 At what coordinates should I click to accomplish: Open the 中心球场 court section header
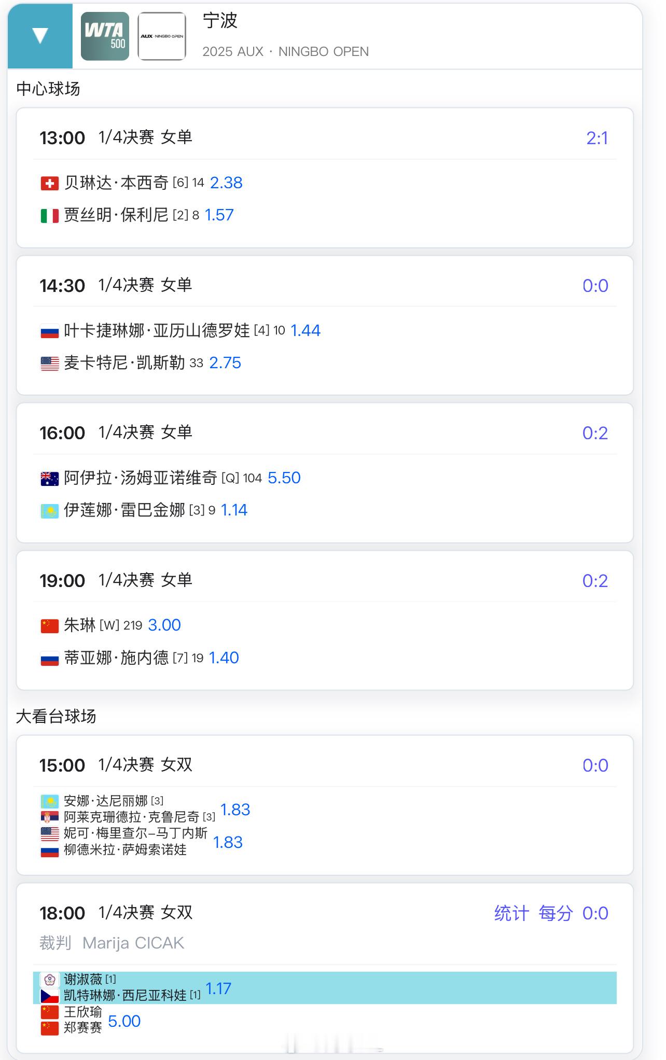[48, 89]
